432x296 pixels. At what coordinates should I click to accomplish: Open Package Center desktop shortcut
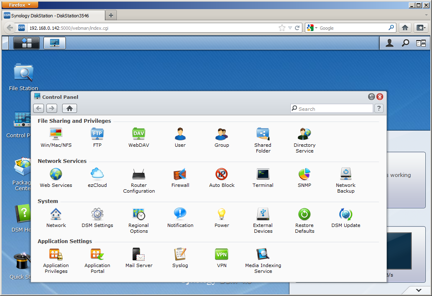22,174
